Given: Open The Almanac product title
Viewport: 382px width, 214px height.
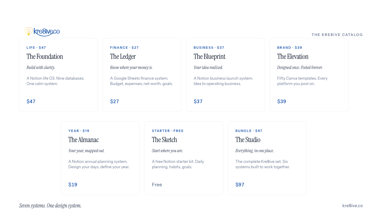Looking at the screenshot, I should click(84, 140).
